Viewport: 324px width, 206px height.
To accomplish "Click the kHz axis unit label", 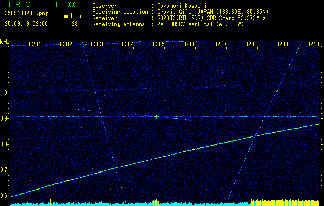I will (5, 42).
